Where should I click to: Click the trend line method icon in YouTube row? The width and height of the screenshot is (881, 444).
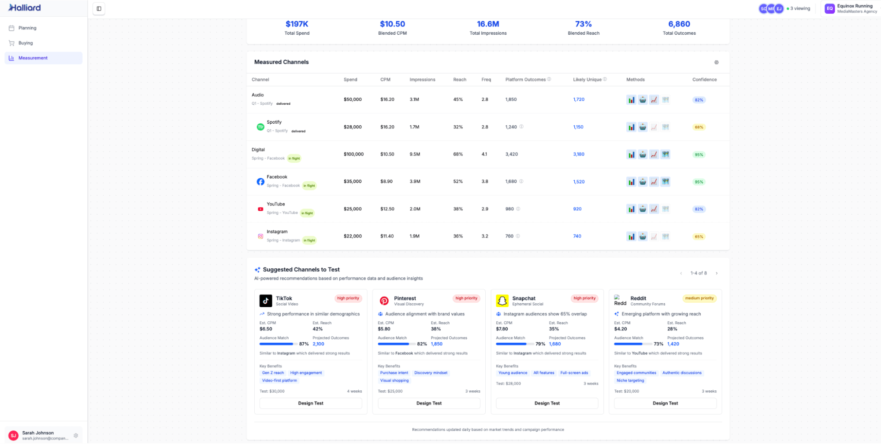[654, 209]
